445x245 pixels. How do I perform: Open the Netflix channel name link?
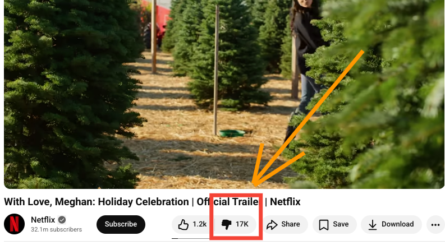tap(43, 220)
